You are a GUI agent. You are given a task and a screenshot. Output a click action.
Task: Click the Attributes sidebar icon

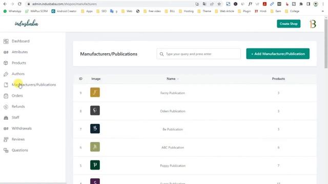pos(6,52)
